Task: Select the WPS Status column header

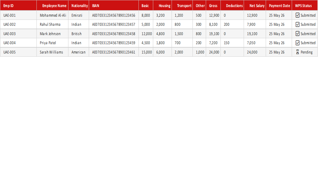Action: click(x=305, y=5)
